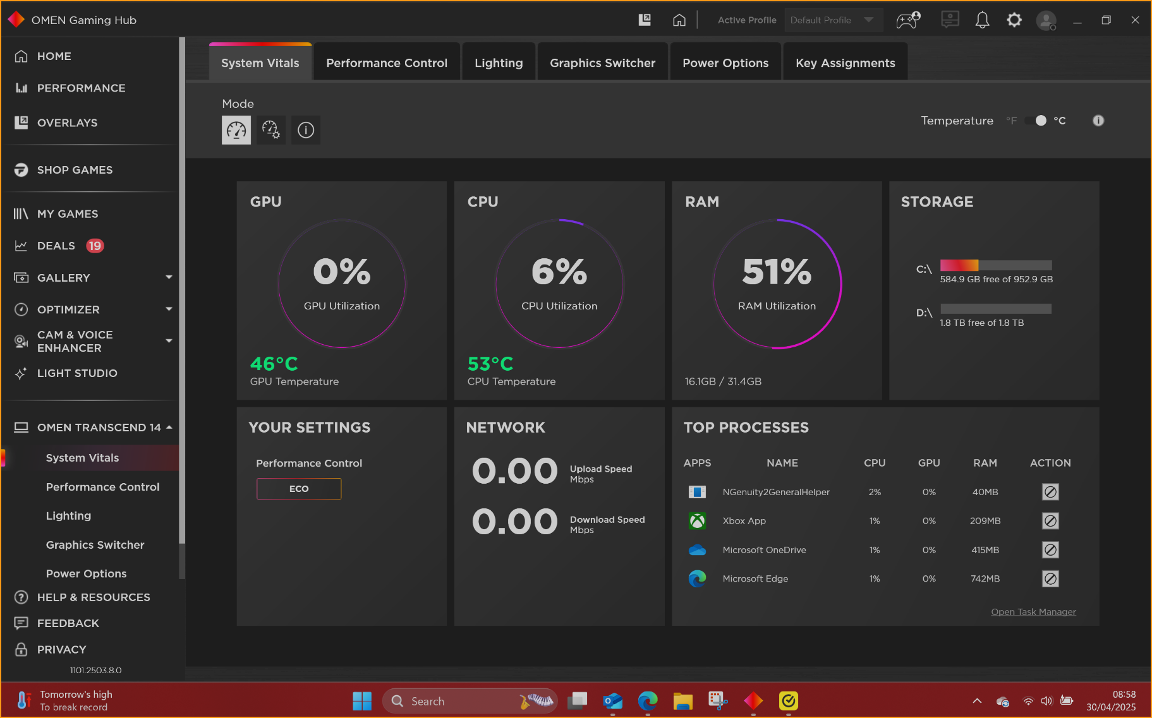
Task: Click the ECO performance button
Action: 299,489
